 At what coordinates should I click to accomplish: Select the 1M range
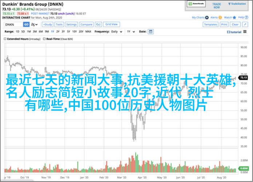click(29, 32)
